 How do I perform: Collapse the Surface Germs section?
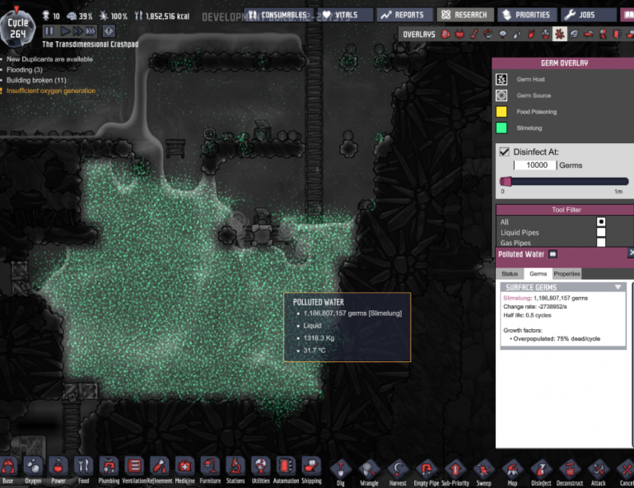[x=618, y=287]
